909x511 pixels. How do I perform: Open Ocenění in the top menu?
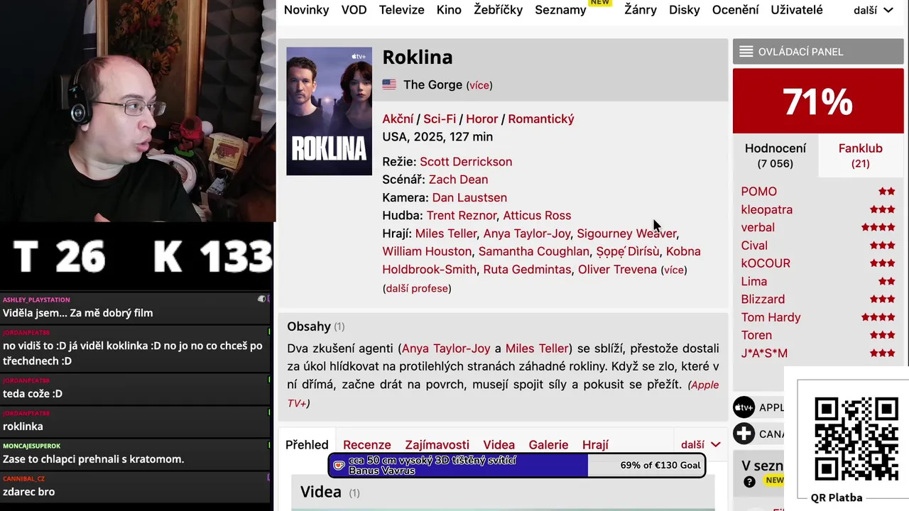[736, 10]
